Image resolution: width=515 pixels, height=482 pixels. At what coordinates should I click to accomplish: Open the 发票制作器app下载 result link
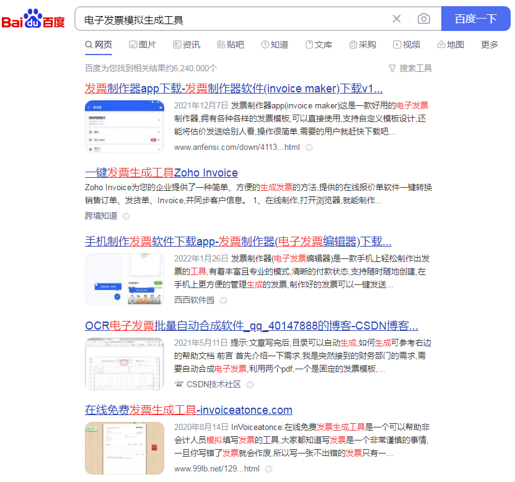[234, 89]
